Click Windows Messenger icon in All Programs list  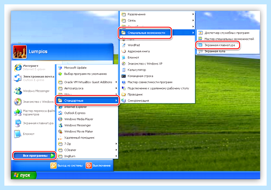point(60,125)
